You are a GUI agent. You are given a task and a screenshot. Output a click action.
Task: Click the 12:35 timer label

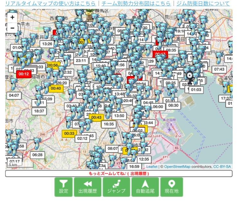pyautogui.click(x=144, y=159)
